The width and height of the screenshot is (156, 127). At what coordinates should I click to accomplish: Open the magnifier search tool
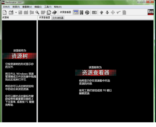(37, 12)
